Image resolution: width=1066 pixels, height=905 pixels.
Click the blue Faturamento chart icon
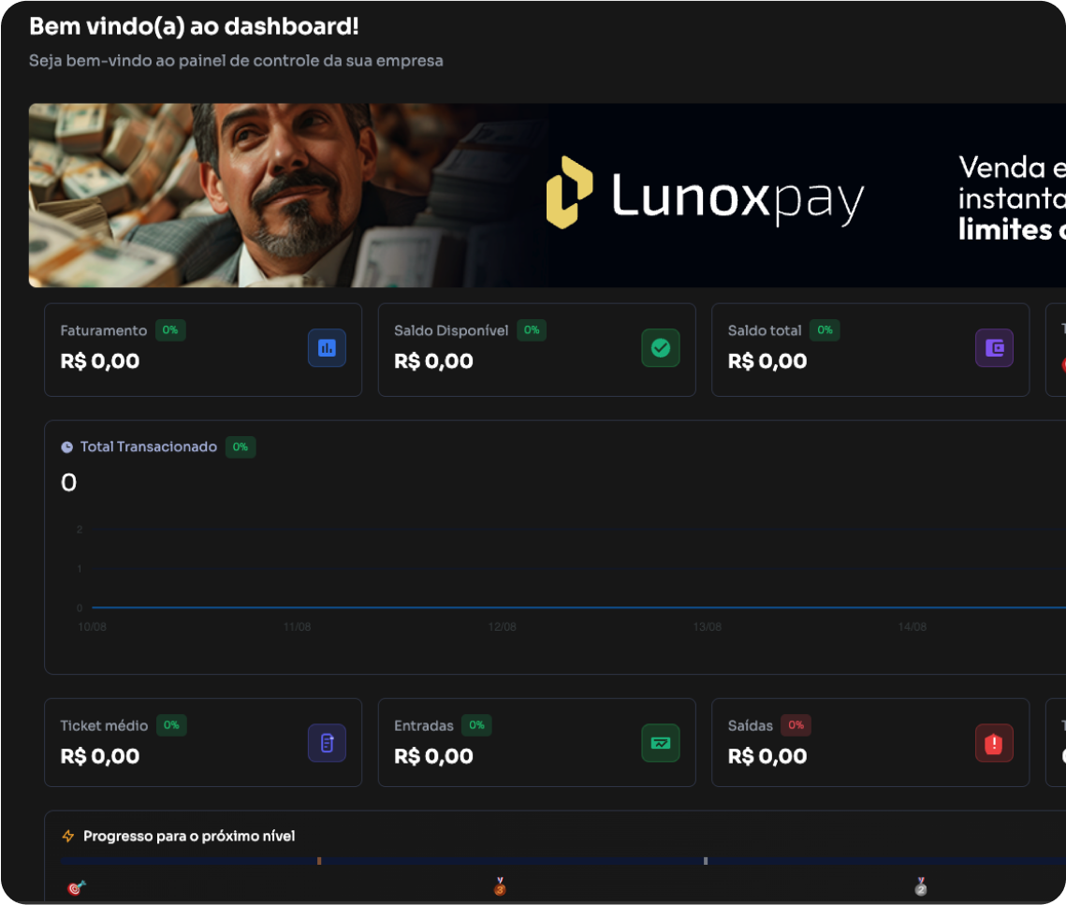[327, 348]
